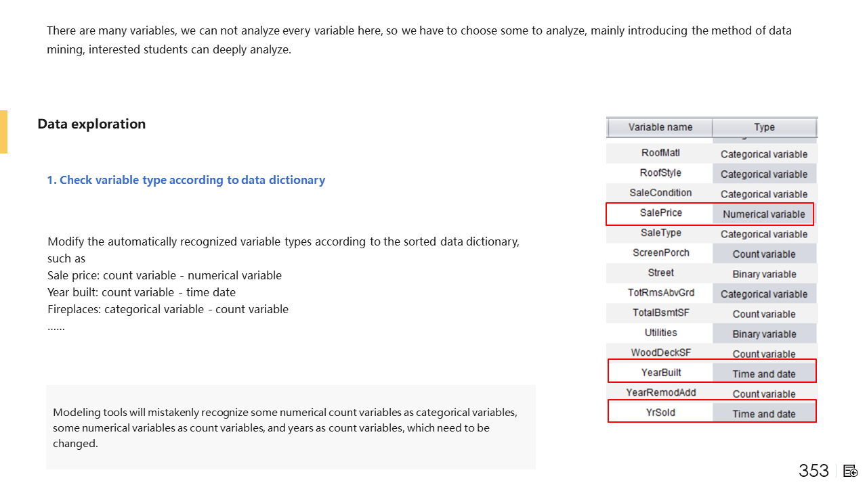The height and width of the screenshot is (487, 867).
Task: Select the TotalBsmtSF variable name
Action: tap(660, 312)
